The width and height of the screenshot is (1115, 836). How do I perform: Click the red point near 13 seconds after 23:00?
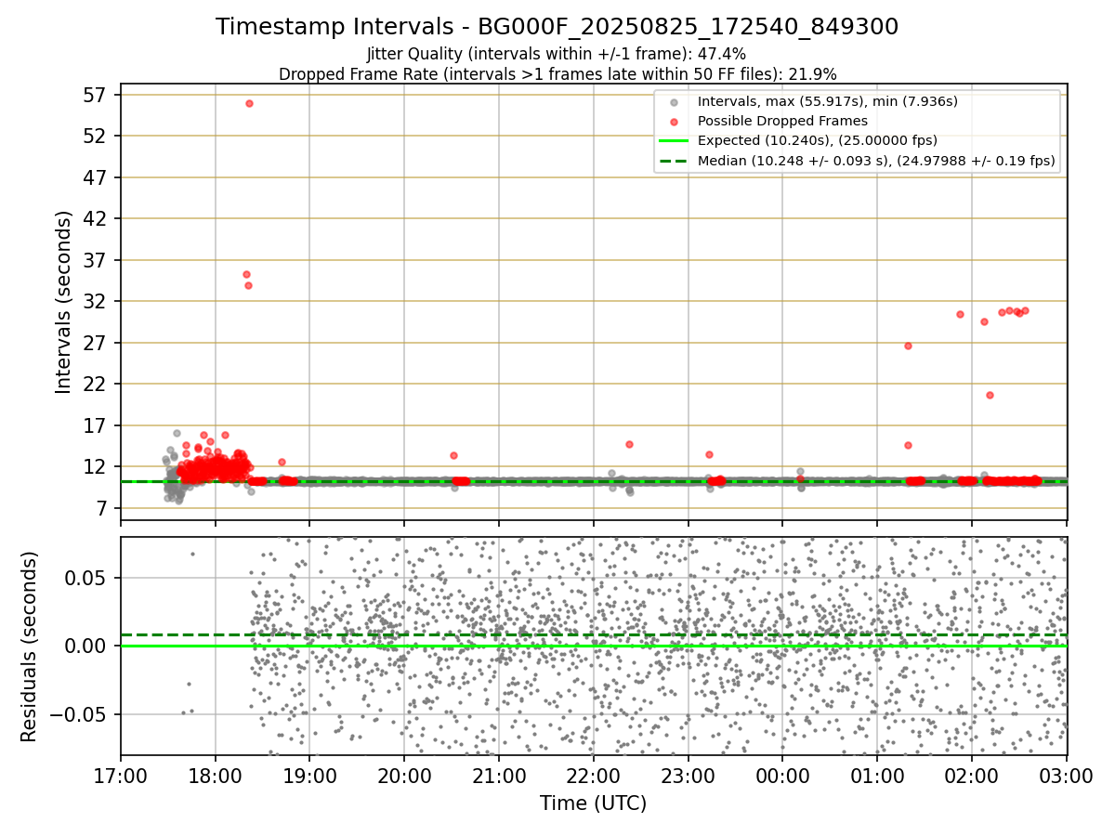(709, 454)
